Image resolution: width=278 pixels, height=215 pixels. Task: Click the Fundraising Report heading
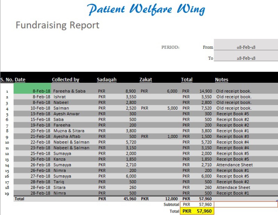pos(57,25)
